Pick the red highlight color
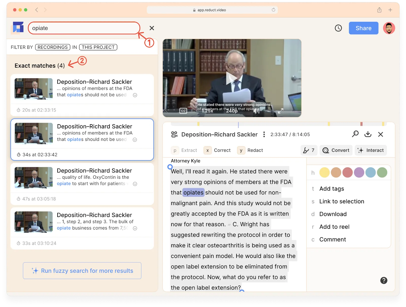Image resolution: width=406 pixels, height=307 pixels. coord(347,172)
